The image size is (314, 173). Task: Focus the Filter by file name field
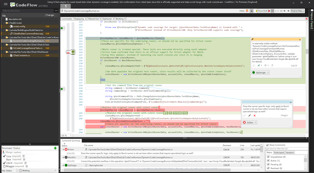(x=28, y=11)
